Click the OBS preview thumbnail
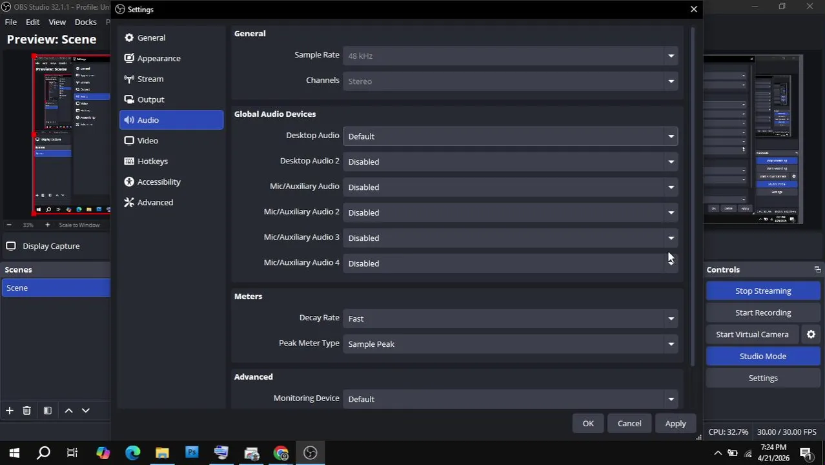 coord(71,134)
